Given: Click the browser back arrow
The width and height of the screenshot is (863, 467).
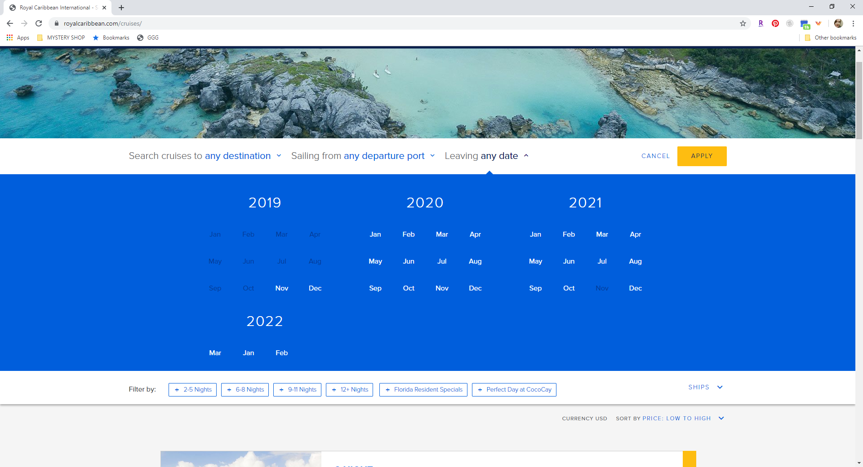Looking at the screenshot, I should (x=9, y=23).
